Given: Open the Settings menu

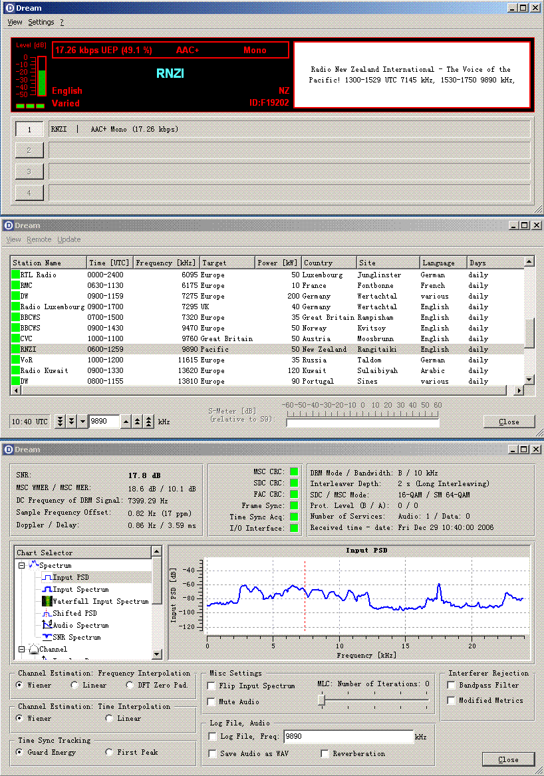Looking at the screenshot, I should 41,22.
